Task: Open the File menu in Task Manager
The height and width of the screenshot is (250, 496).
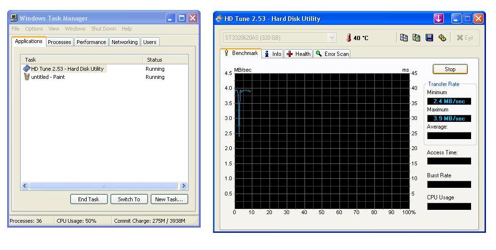Action: [x=15, y=29]
